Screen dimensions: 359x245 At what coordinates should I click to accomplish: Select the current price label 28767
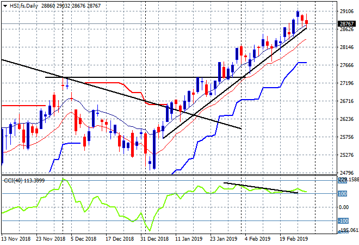click(x=346, y=23)
